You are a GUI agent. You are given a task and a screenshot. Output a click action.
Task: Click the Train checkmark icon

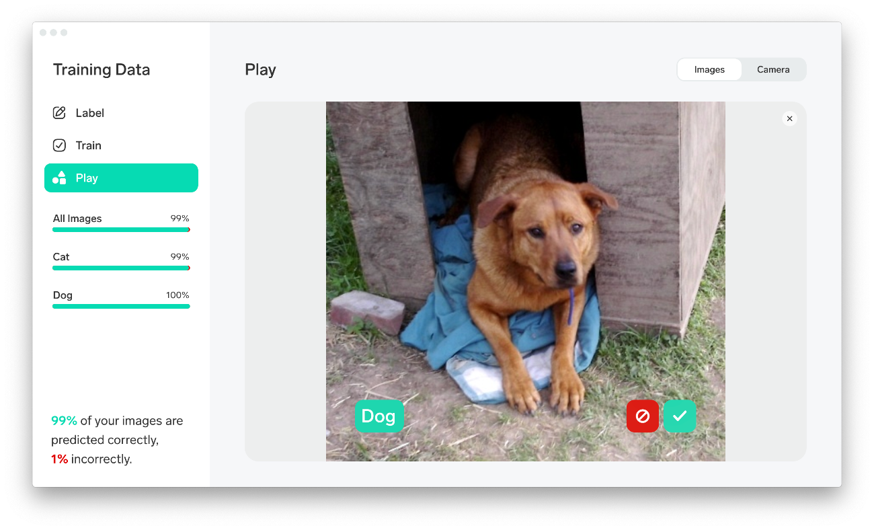59,145
